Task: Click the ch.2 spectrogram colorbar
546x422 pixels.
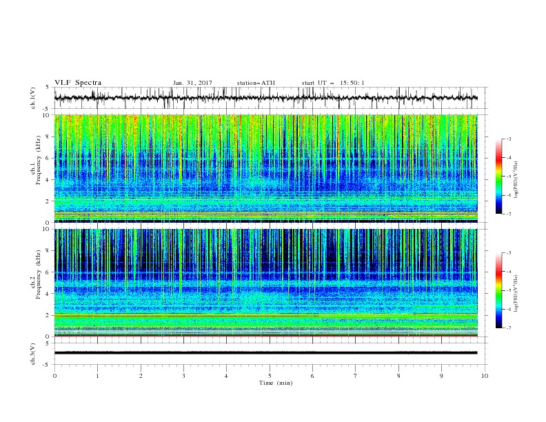Action: (x=498, y=290)
